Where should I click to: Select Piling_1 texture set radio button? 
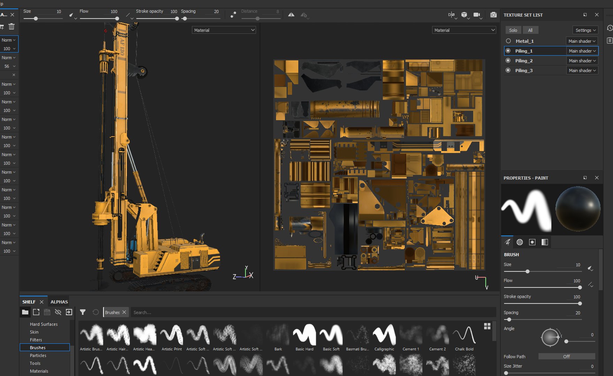(x=508, y=50)
